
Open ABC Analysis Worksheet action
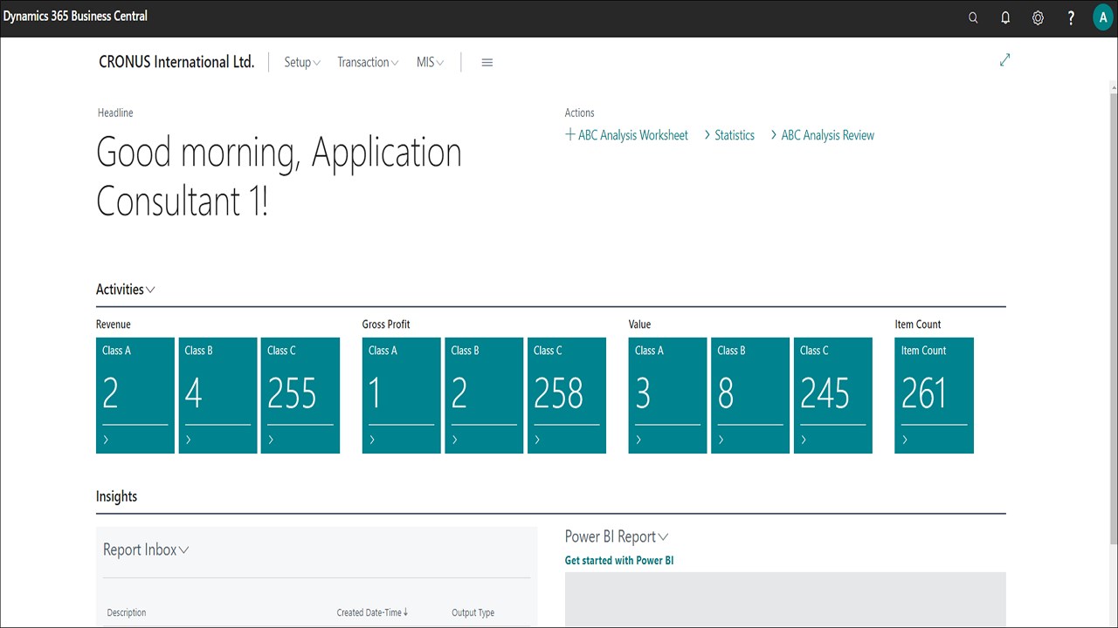(x=626, y=135)
